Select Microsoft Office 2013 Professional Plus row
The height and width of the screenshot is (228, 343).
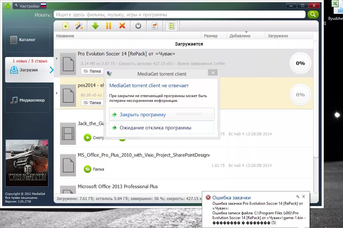point(184,187)
